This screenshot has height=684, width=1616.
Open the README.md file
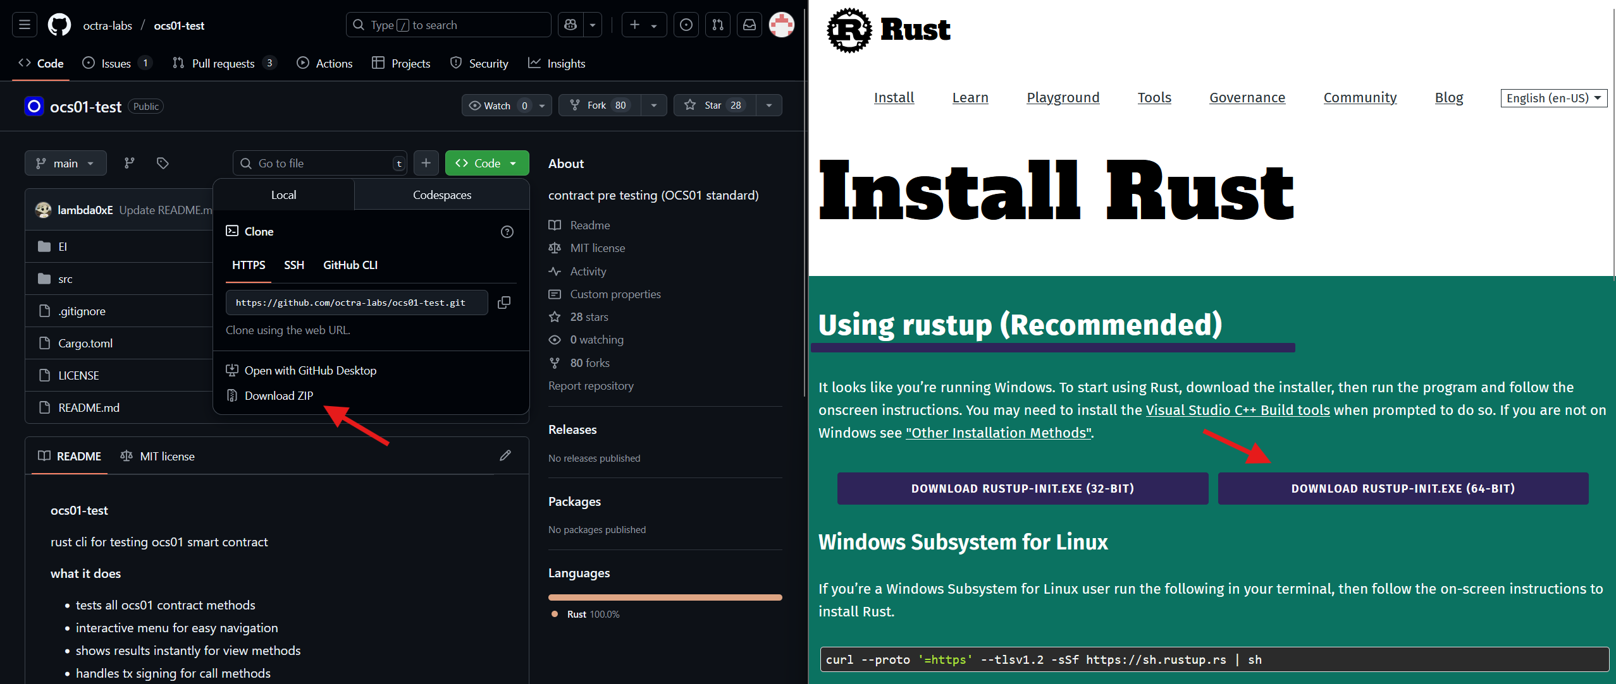pos(89,407)
